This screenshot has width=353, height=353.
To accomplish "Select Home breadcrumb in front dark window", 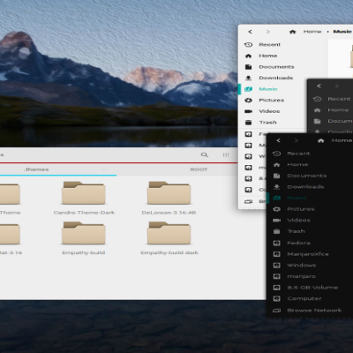I will 342,140.
